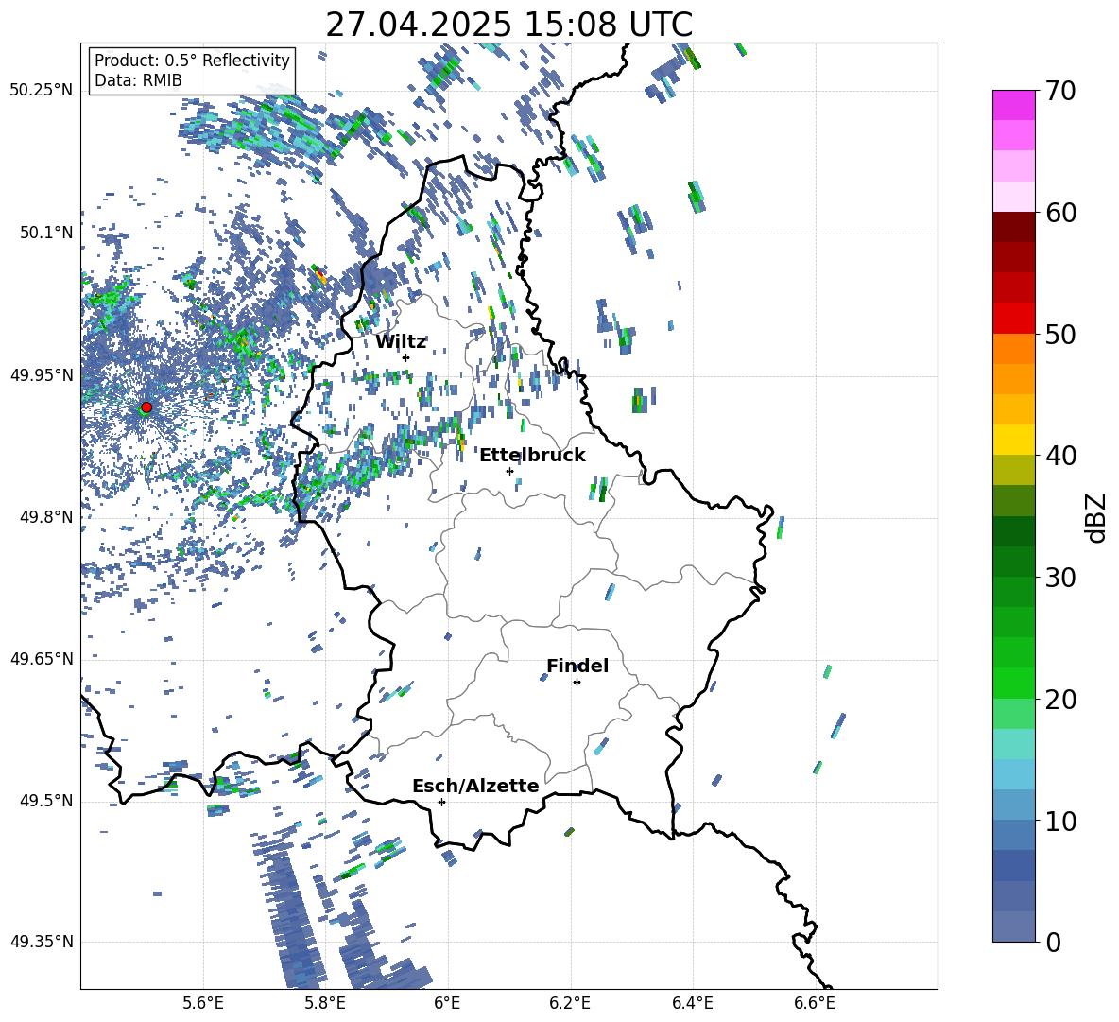The height and width of the screenshot is (1022, 1119).
Task: Click the 50.1°N latitude label
Action: [x=46, y=233]
